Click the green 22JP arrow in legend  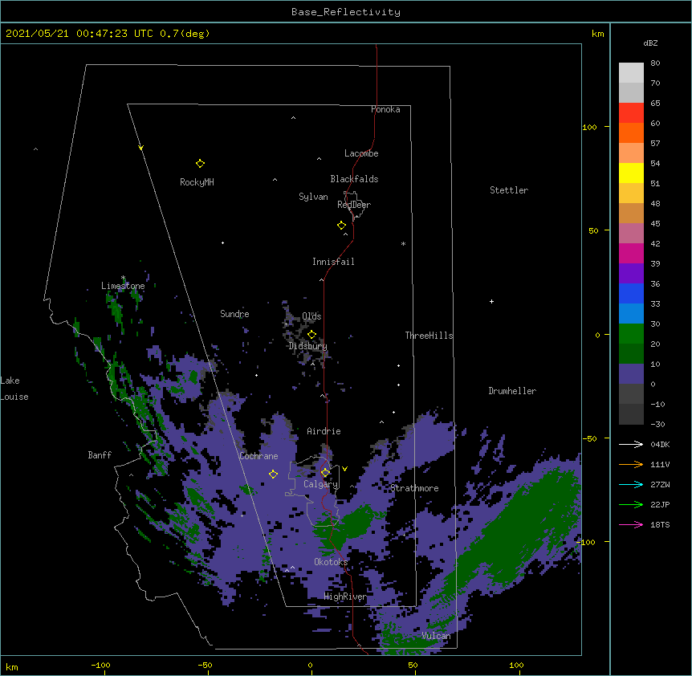pos(631,504)
